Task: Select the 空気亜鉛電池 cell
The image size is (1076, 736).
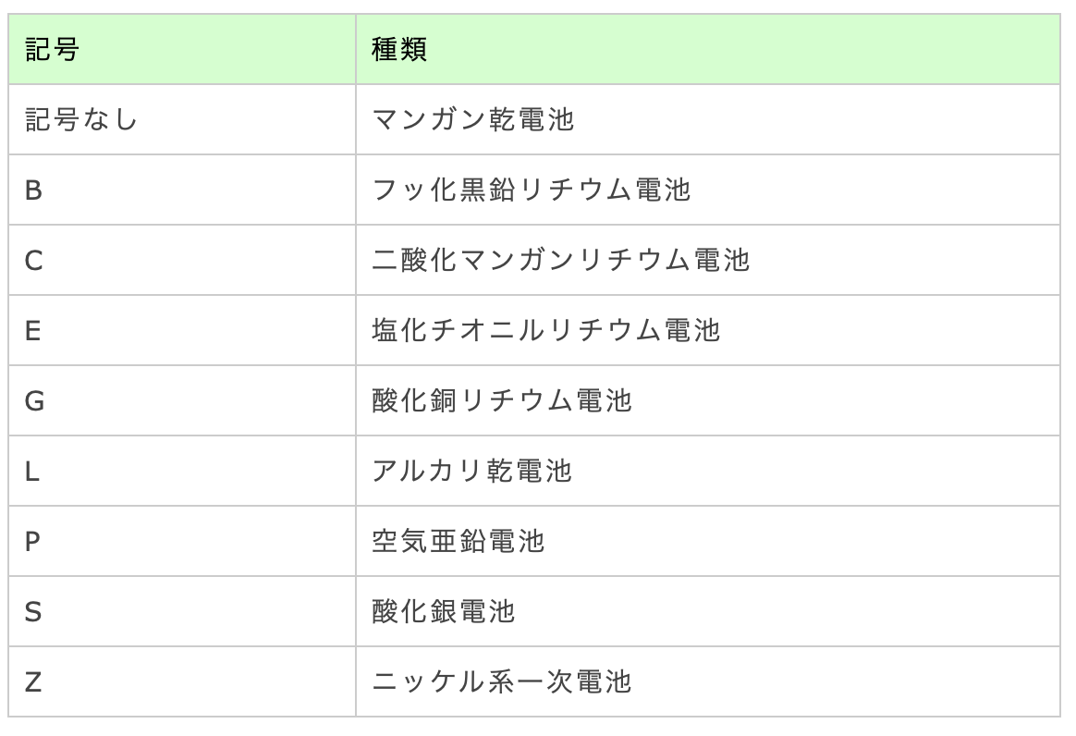Action: [459, 541]
